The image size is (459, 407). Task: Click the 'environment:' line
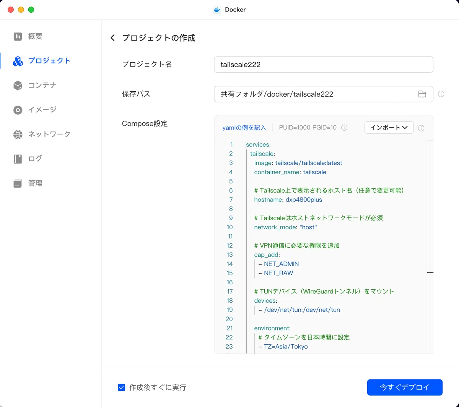click(272, 328)
